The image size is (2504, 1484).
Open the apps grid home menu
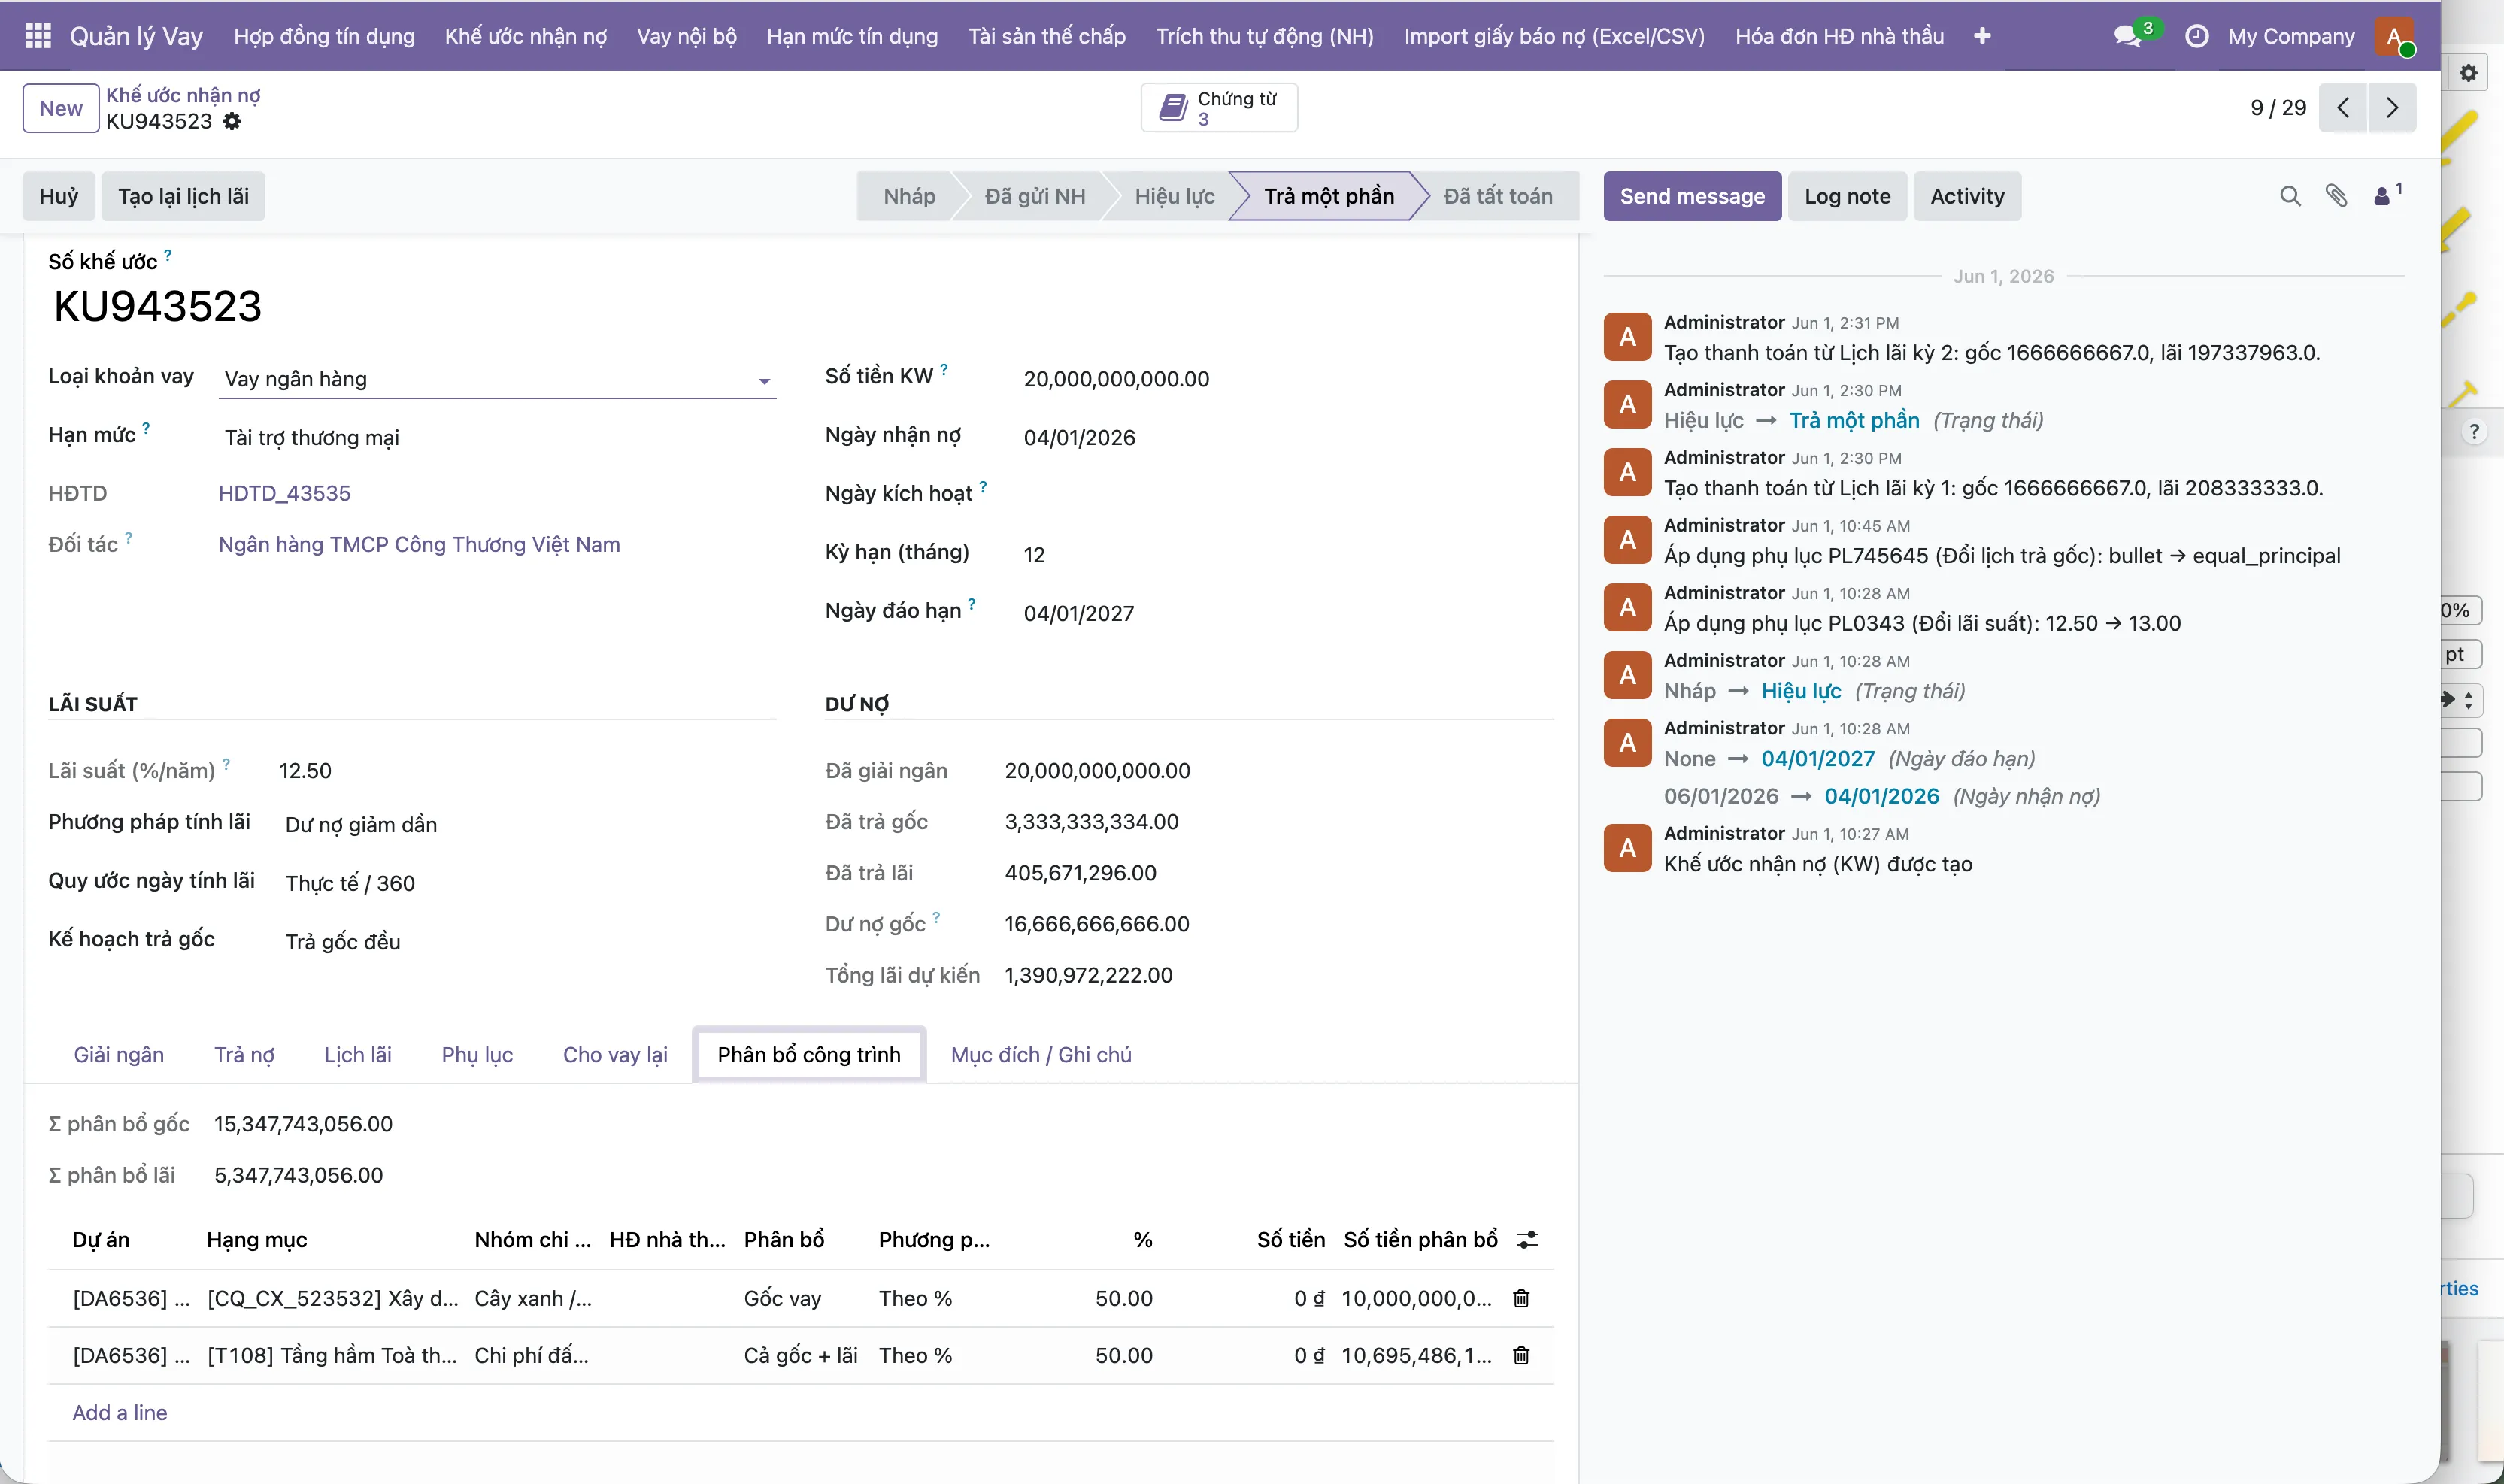tap(38, 36)
